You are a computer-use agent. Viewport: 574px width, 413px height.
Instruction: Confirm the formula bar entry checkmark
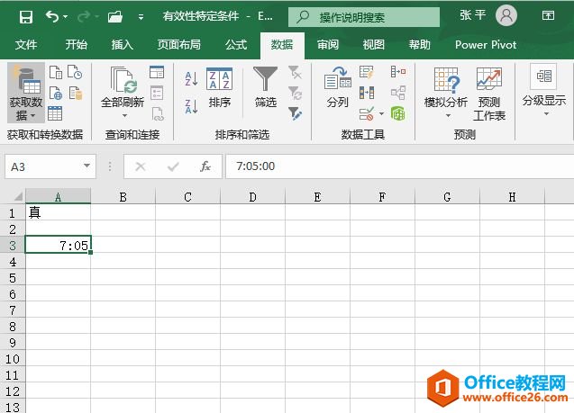point(173,166)
